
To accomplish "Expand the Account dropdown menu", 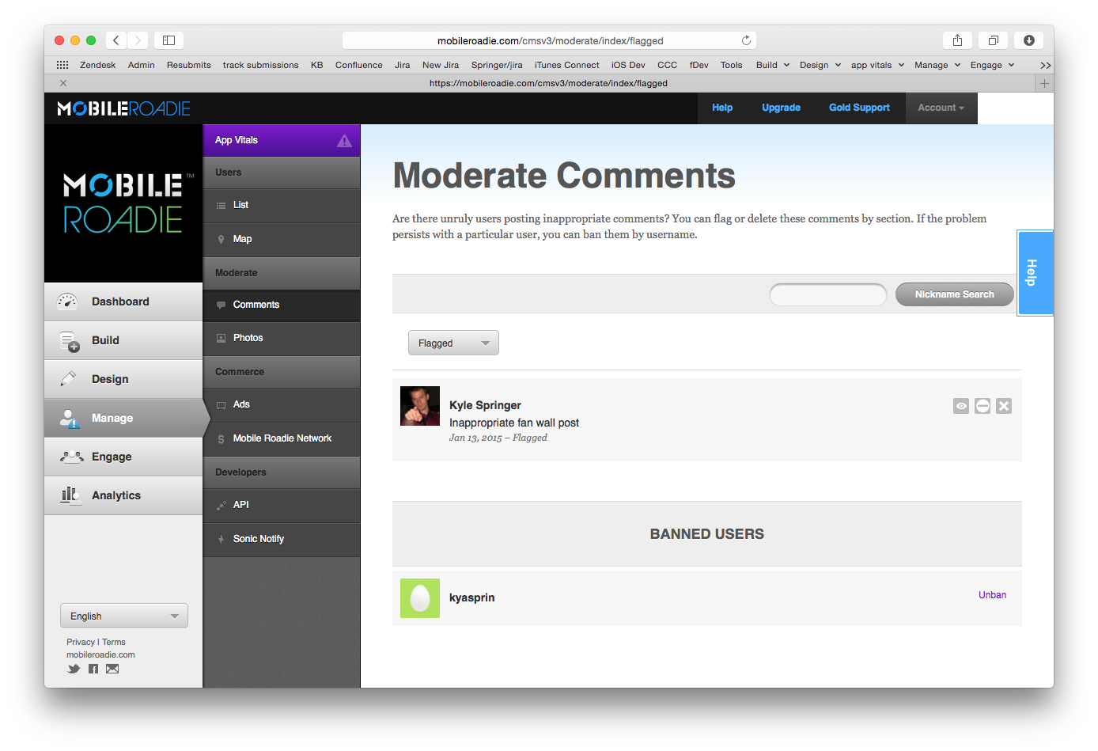I will (x=941, y=108).
